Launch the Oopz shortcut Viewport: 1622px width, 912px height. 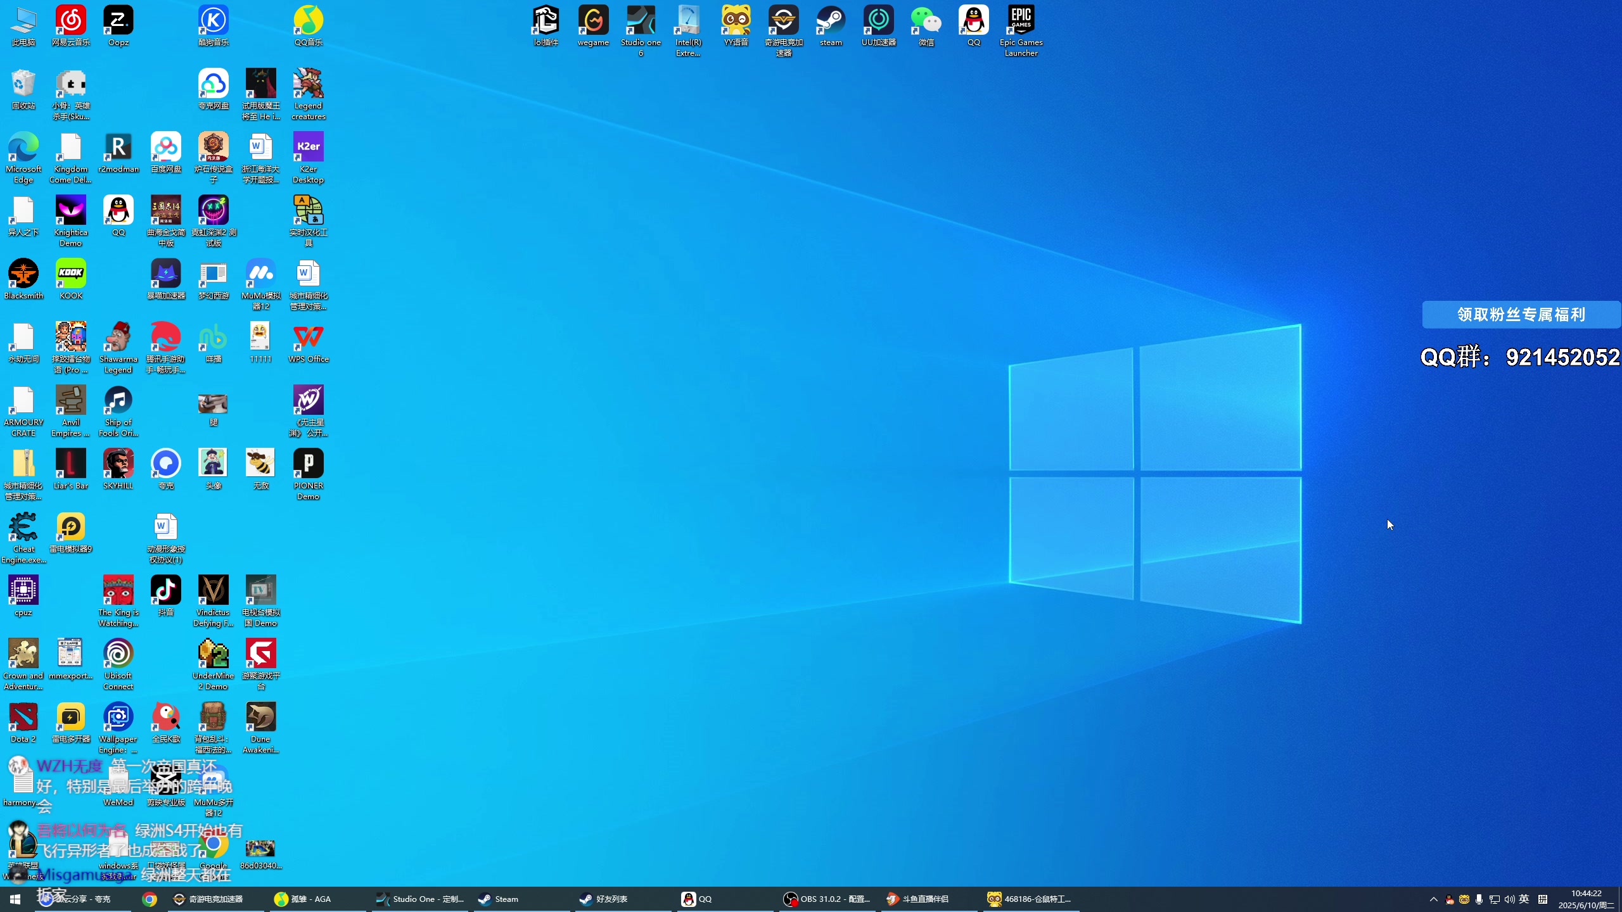[118, 27]
